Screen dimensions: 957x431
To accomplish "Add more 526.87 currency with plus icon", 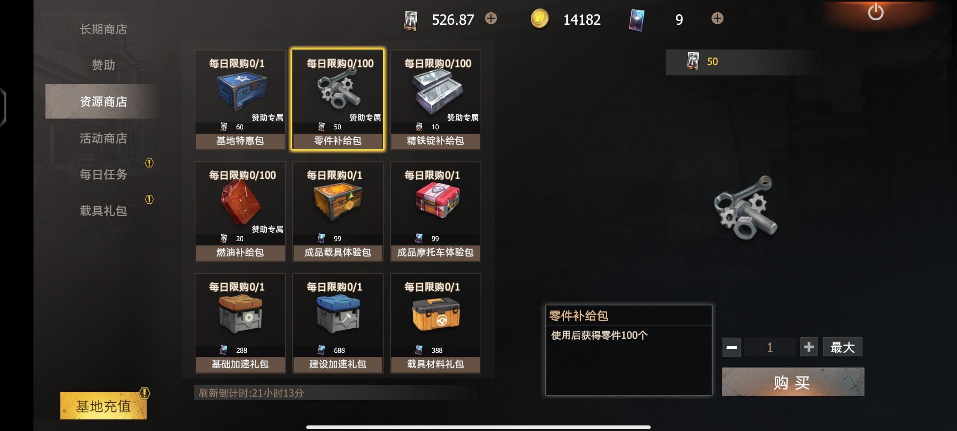I will pyautogui.click(x=491, y=18).
